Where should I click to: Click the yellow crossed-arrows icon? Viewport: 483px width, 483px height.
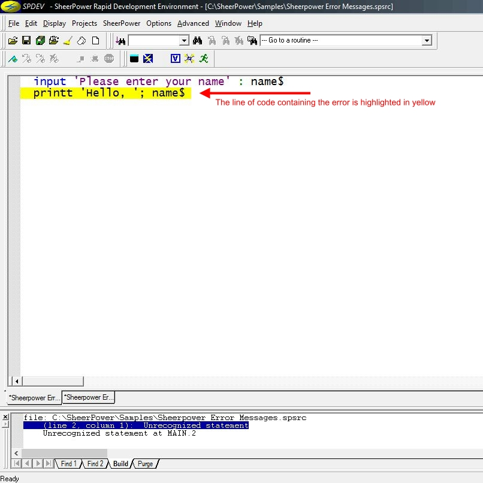(189, 59)
